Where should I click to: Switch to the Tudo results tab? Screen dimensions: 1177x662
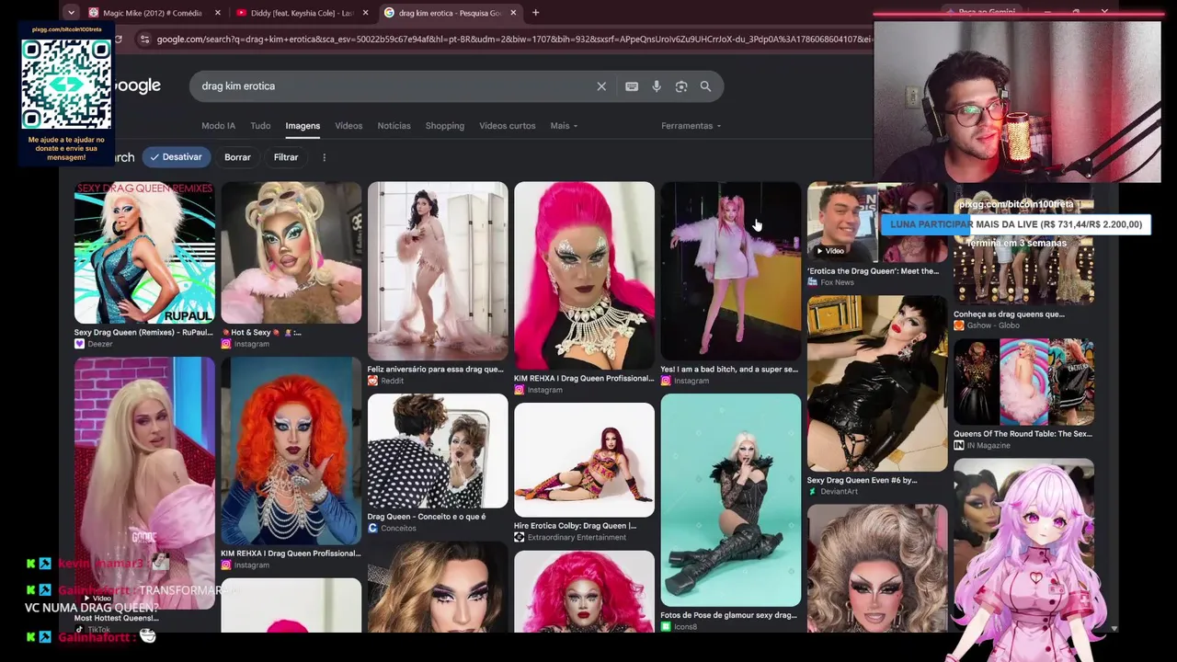pos(260,126)
